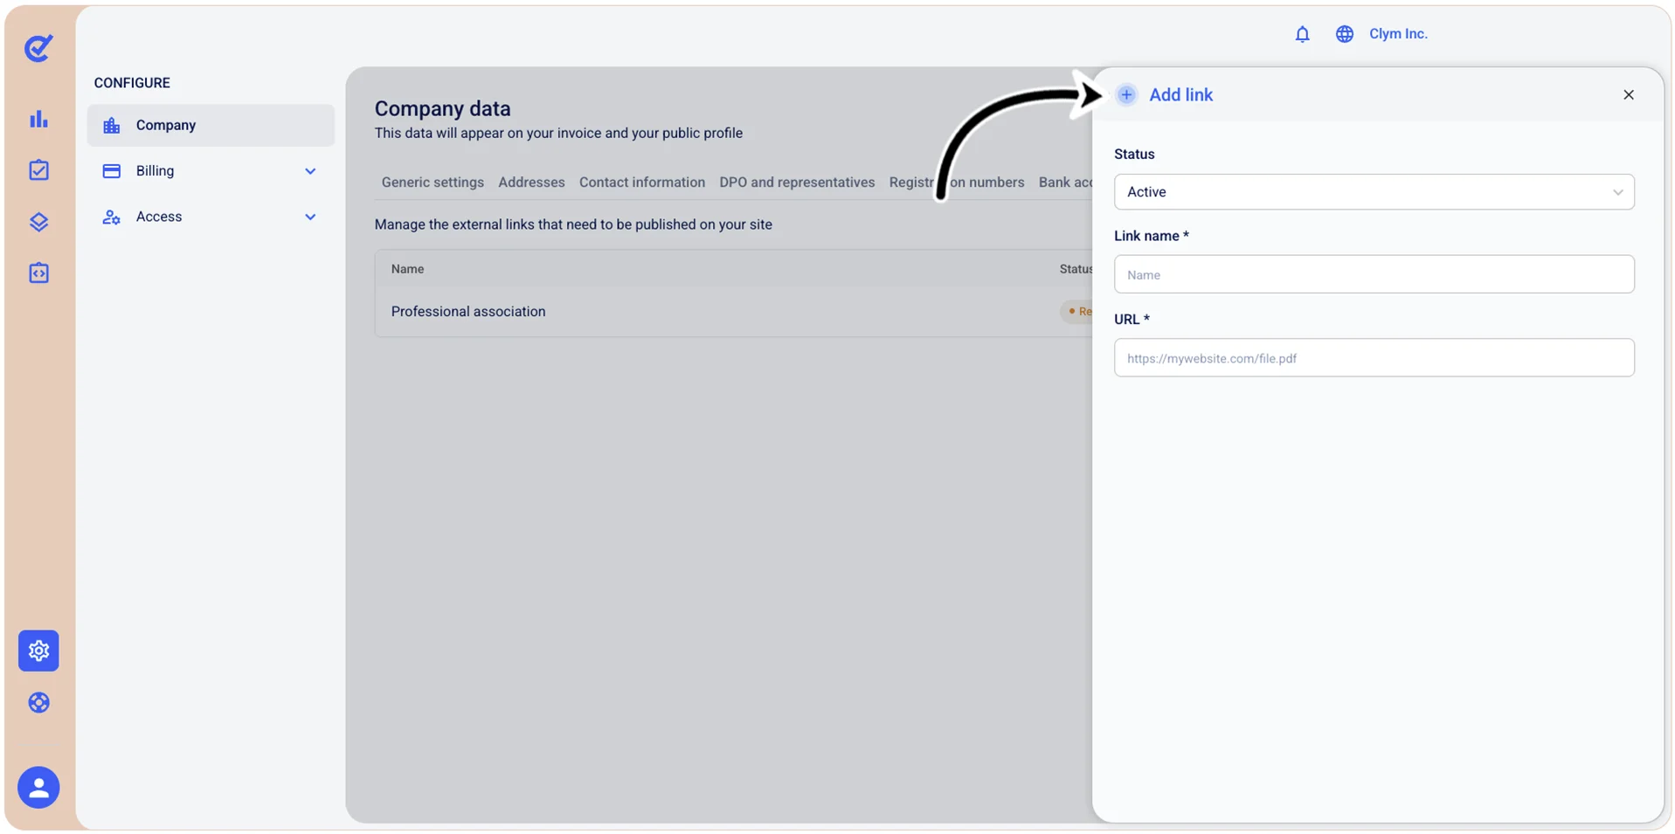Image resolution: width=1675 pixels, height=834 pixels.
Task: Switch to the Addresses tab
Action: pos(531,183)
